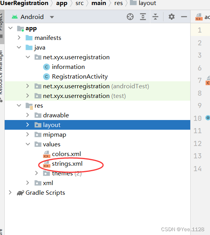Viewport: 210px width, 235px height.
Task: Expand the manifests folder
Action: coord(19,38)
